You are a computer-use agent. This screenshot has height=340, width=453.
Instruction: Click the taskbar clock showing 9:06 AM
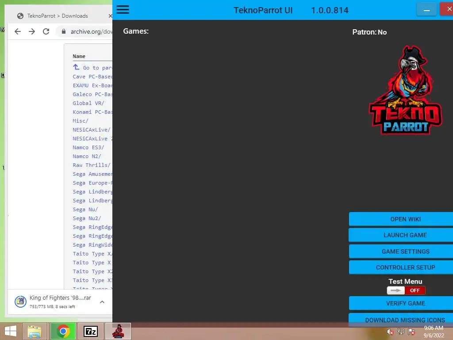click(434, 332)
